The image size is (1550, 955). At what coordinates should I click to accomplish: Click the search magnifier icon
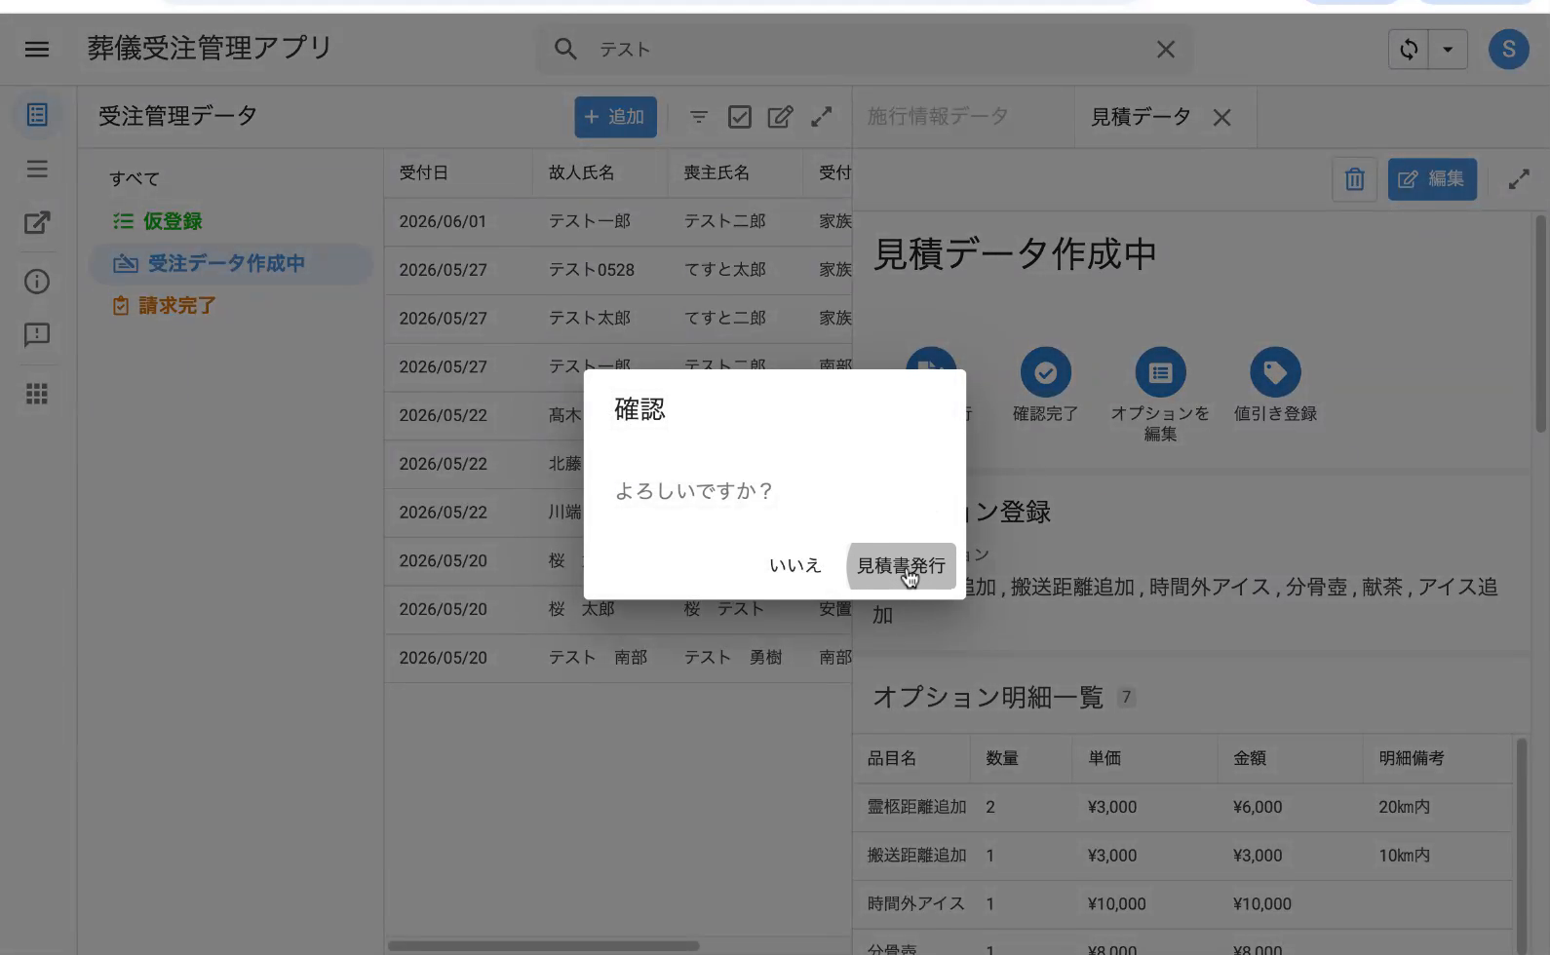[565, 49]
